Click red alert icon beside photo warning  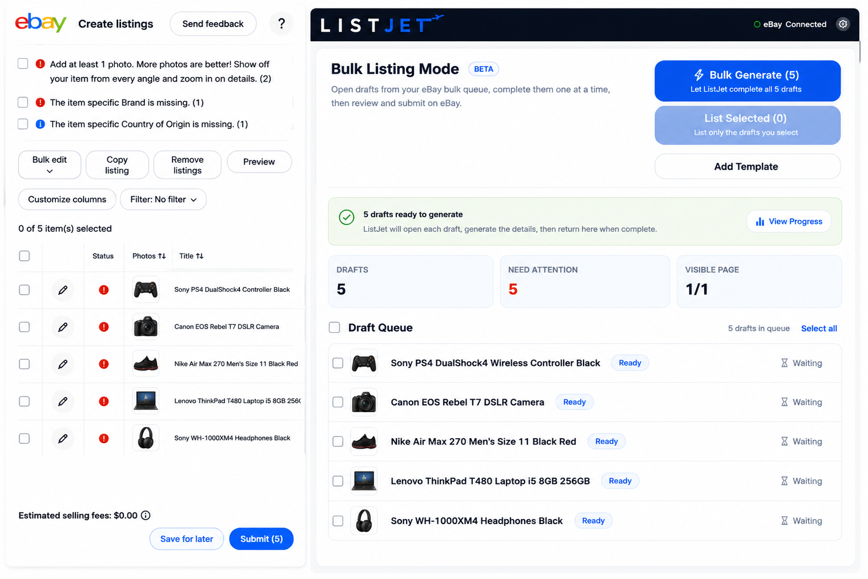40,64
